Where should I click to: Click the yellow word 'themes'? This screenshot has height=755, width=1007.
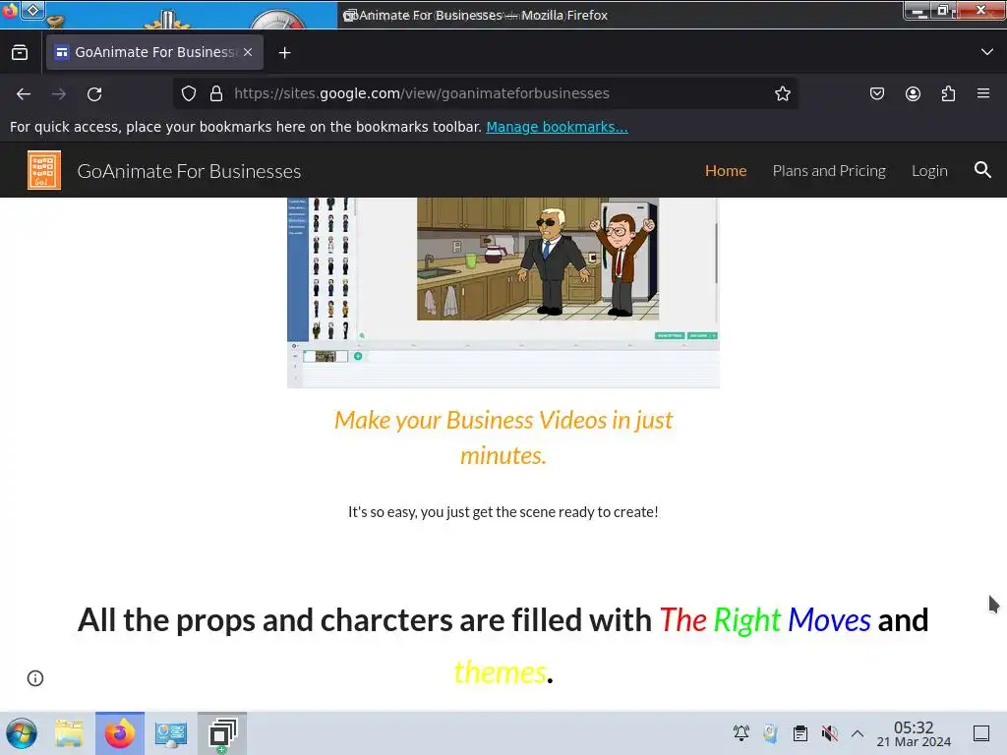click(x=500, y=672)
